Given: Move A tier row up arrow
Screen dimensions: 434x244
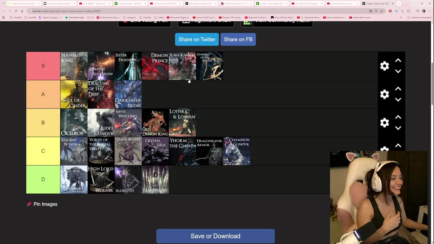Looking at the screenshot, I should pyautogui.click(x=398, y=89).
